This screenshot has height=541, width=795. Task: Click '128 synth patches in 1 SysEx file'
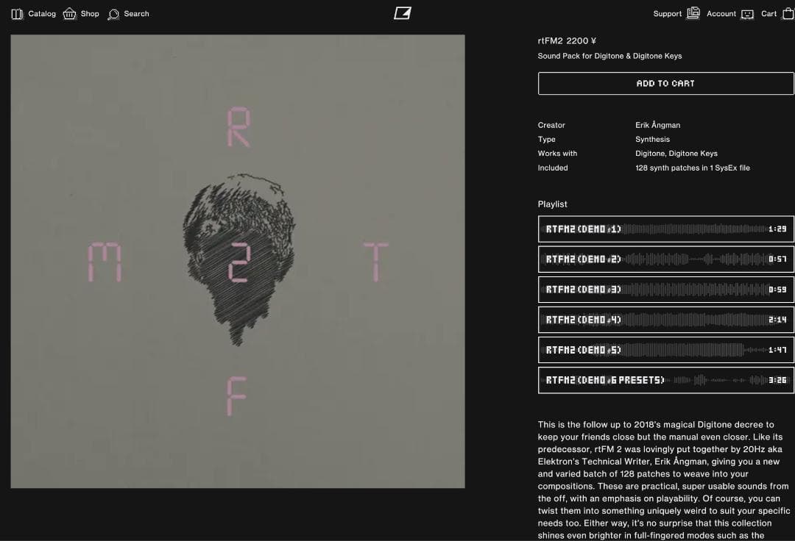coord(693,168)
